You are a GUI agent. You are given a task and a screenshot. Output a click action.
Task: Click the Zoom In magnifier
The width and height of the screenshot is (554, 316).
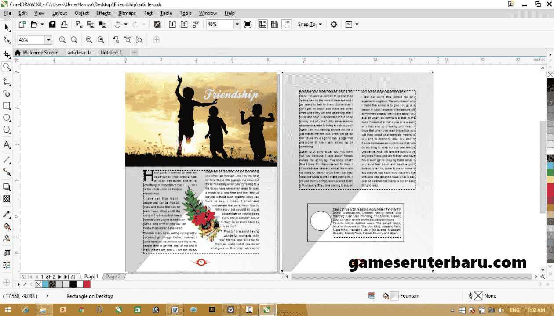click(62, 40)
